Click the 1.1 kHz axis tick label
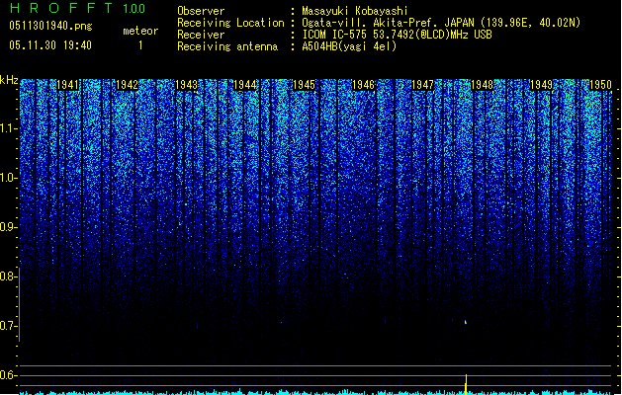Viewport: 622px width, 395px height. coord(8,128)
